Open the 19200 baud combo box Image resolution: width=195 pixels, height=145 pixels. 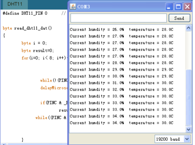click(x=172, y=139)
